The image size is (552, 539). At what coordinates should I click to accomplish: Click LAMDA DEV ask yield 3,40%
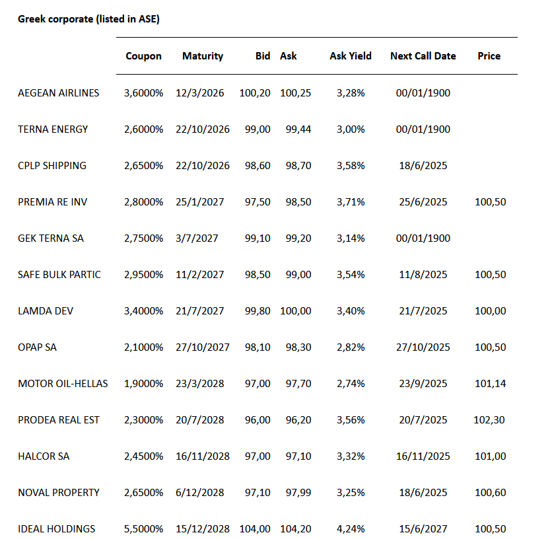pos(351,311)
